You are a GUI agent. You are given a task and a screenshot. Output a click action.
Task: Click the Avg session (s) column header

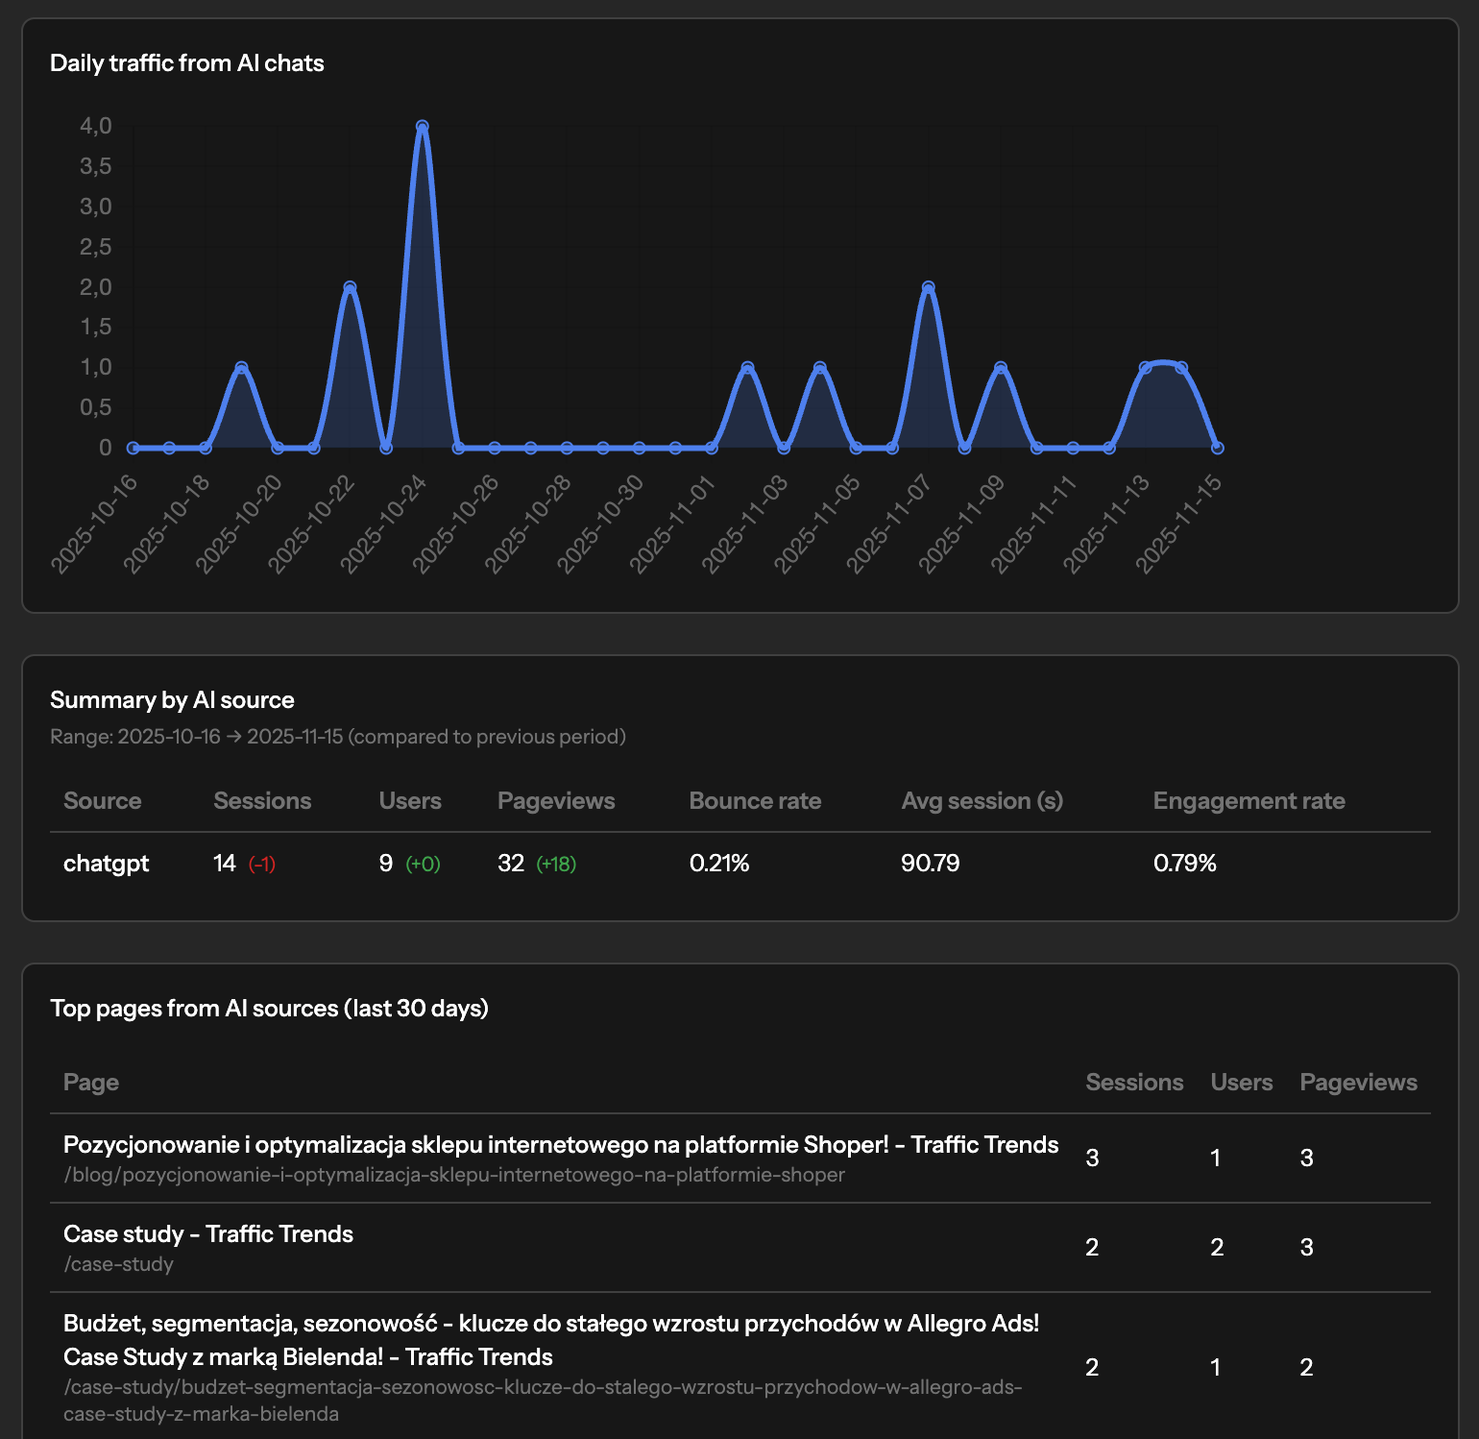(982, 801)
